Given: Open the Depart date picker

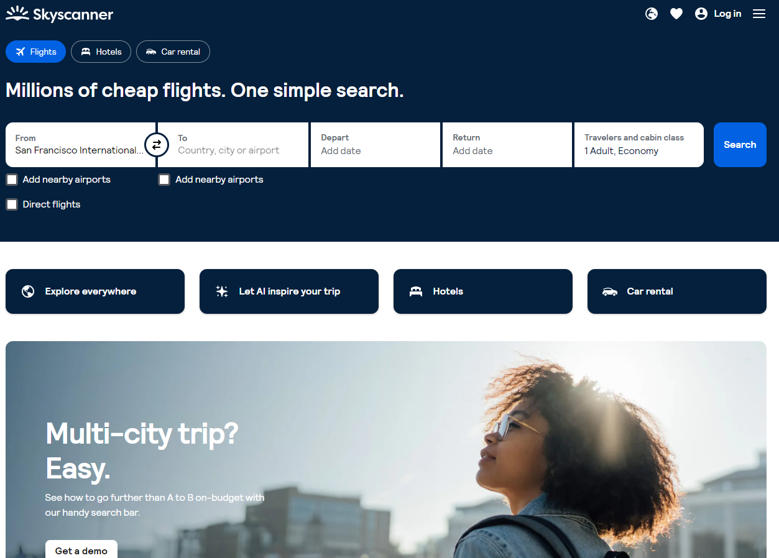Looking at the screenshot, I should pyautogui.click(x=376, y=145).
